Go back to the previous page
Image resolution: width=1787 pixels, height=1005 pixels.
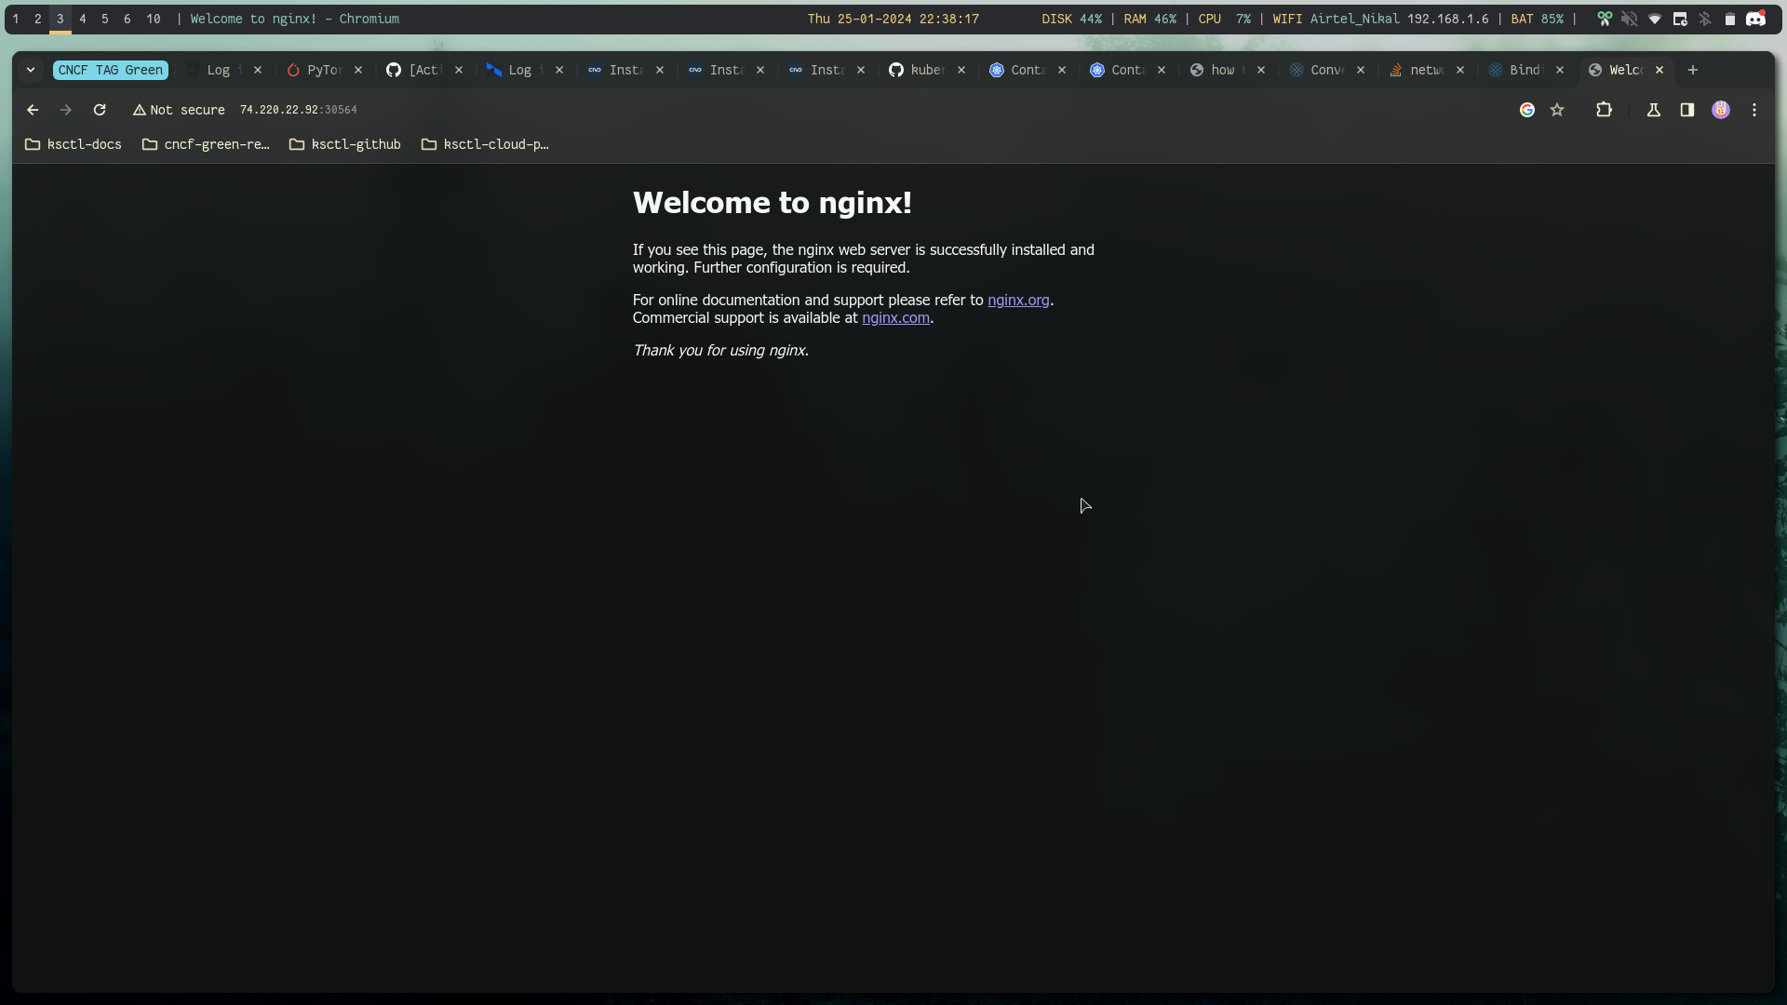click(33, 110)
